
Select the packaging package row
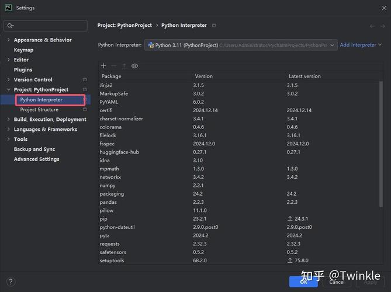(x=239, y=194)
